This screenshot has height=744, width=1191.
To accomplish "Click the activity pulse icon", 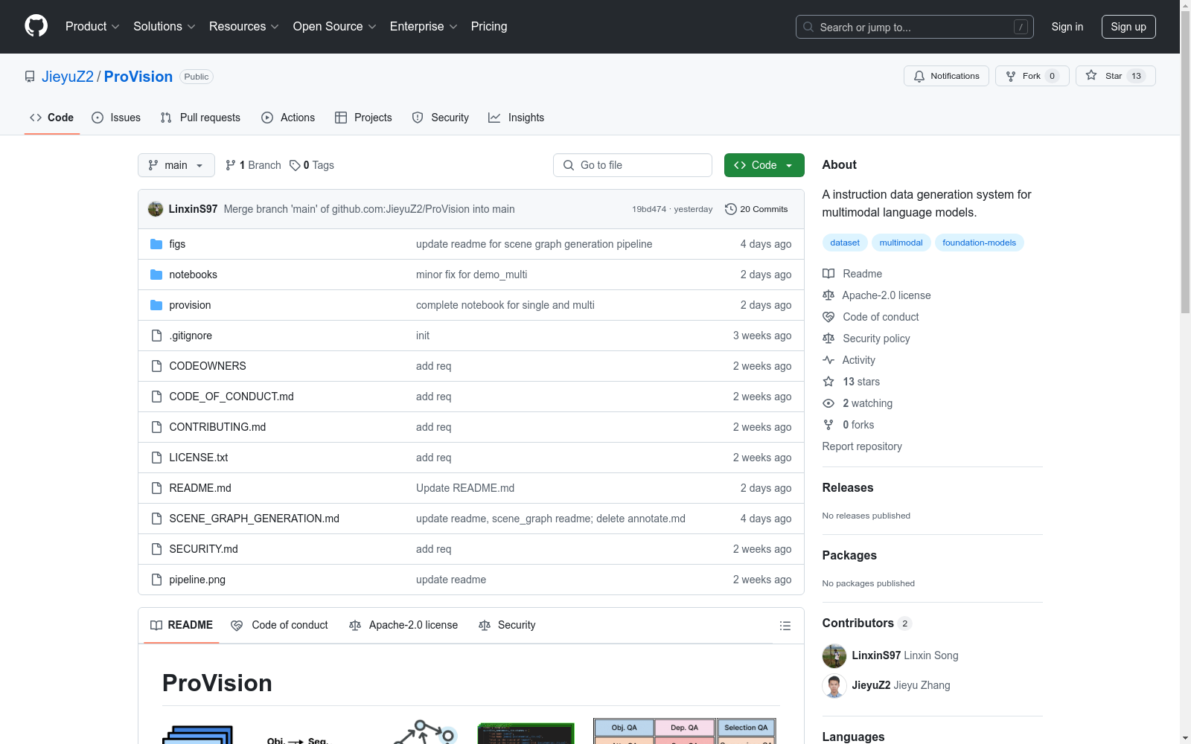I will tap(828, 360).
